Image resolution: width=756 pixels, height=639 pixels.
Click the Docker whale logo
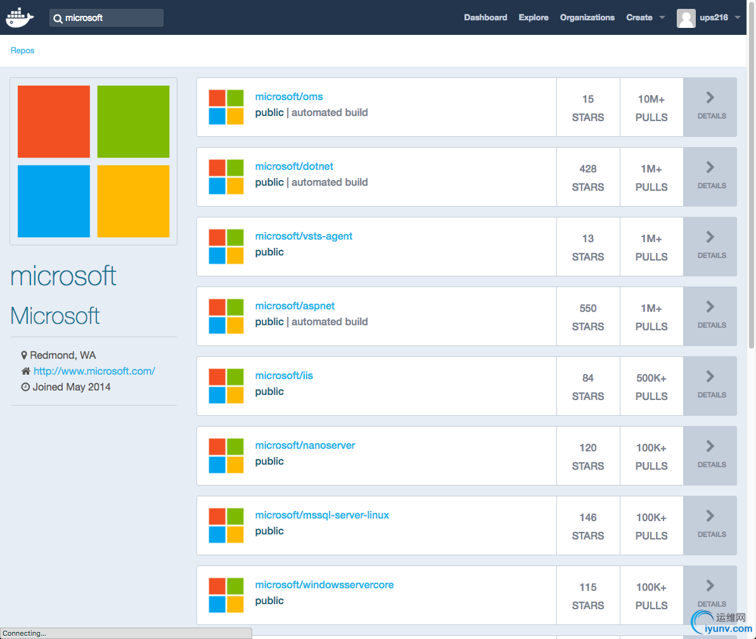[19, 17]
